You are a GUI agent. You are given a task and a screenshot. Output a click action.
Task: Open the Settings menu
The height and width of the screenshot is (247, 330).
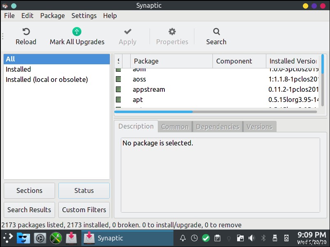pos(84,16)
